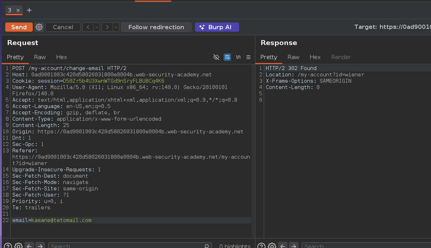Image resolution: width=431 pixels, height=248 pixels.
Task: Click Content-Length: 0 response header
Action: point(293,87)
